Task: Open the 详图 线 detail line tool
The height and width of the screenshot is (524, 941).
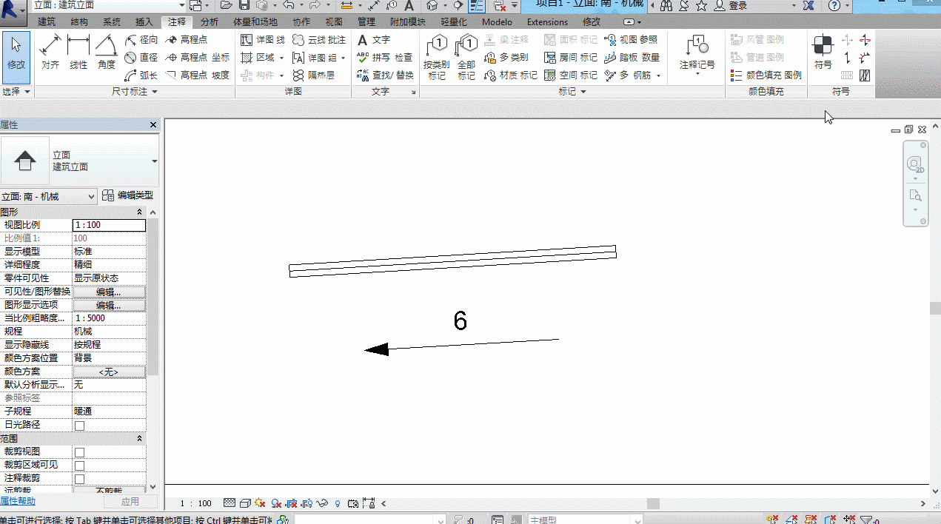Action: [263, 40]
